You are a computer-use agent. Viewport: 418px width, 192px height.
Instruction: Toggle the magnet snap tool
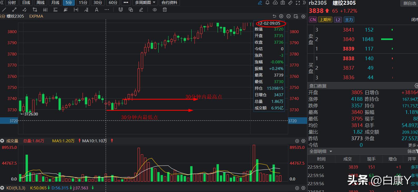click(120, 10)
